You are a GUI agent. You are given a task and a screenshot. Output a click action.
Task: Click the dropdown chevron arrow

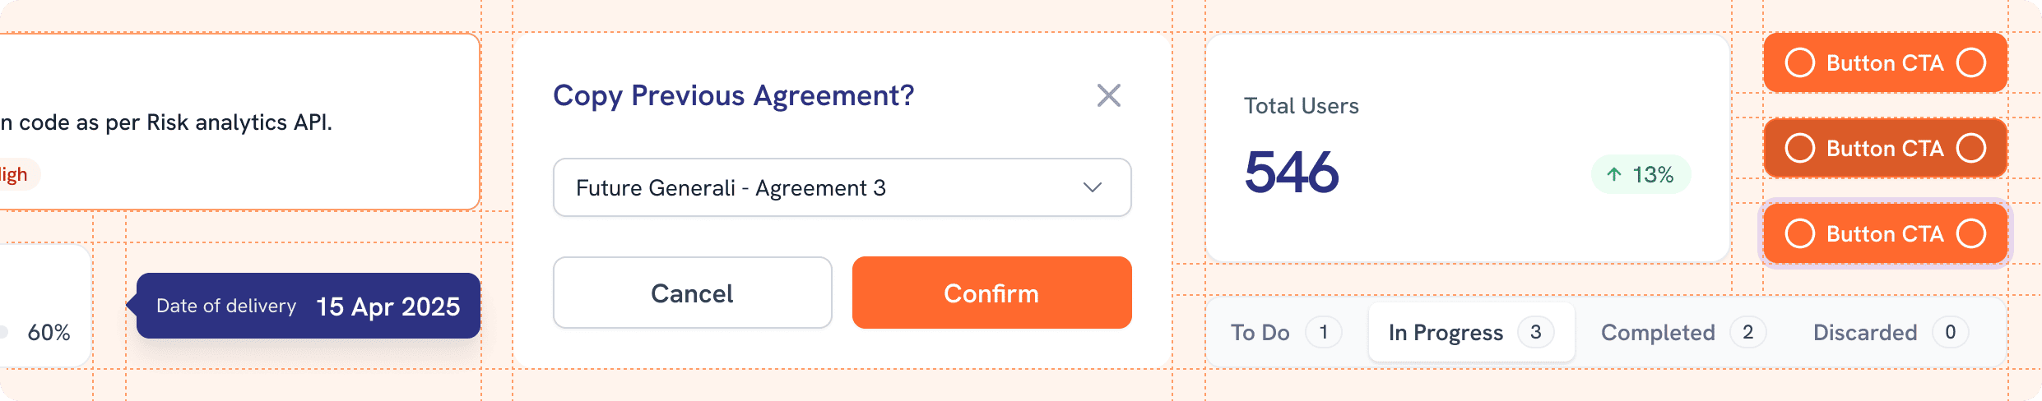pos(1092,187)
